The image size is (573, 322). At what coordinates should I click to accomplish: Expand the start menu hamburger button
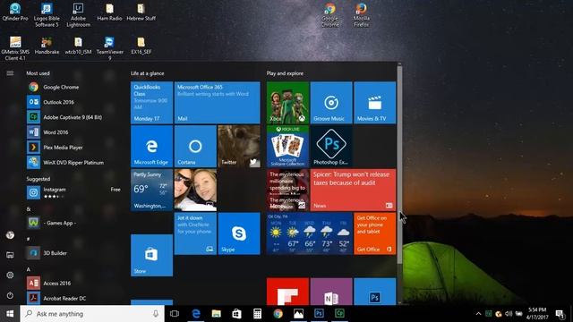(x=10, y=73)
